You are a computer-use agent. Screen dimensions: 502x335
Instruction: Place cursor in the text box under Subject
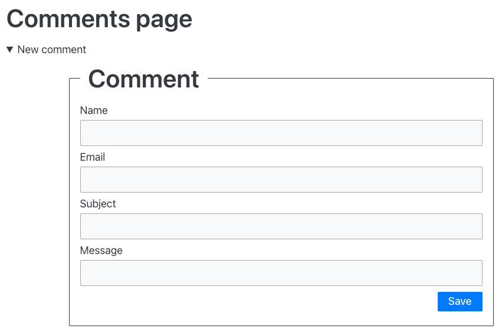point(281,226)
